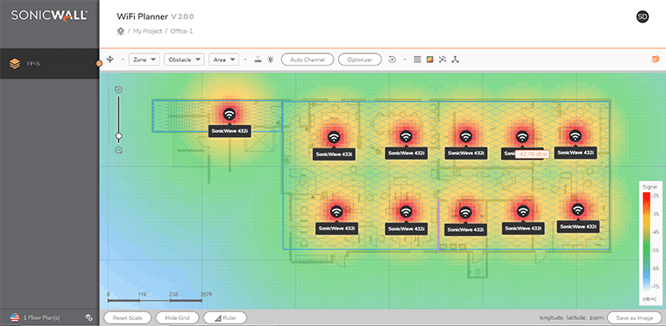Select the access point above the -42.76 dbm tooltip
This screenshot has height=326, width=666.
coord(522,137)
